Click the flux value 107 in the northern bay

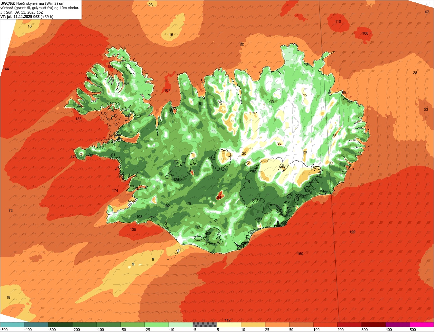pos(167,91)
